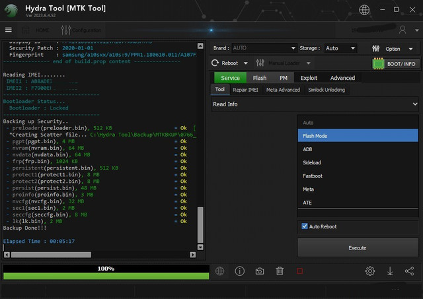Click the 'Backup Done!!!' log line
423x299 pixels.
pyautogui.click(x=24, y=228)
